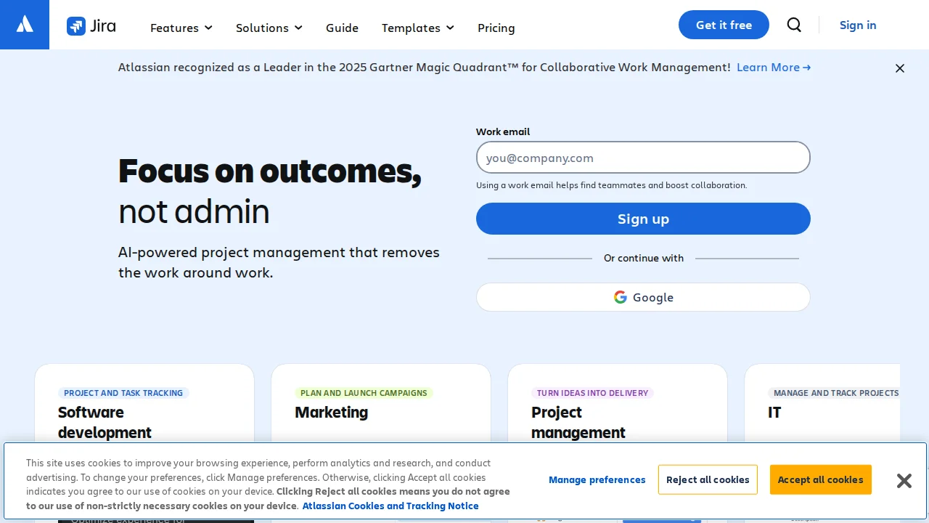
Task: Click the blue Sign up button
Action: coord(643,219)
